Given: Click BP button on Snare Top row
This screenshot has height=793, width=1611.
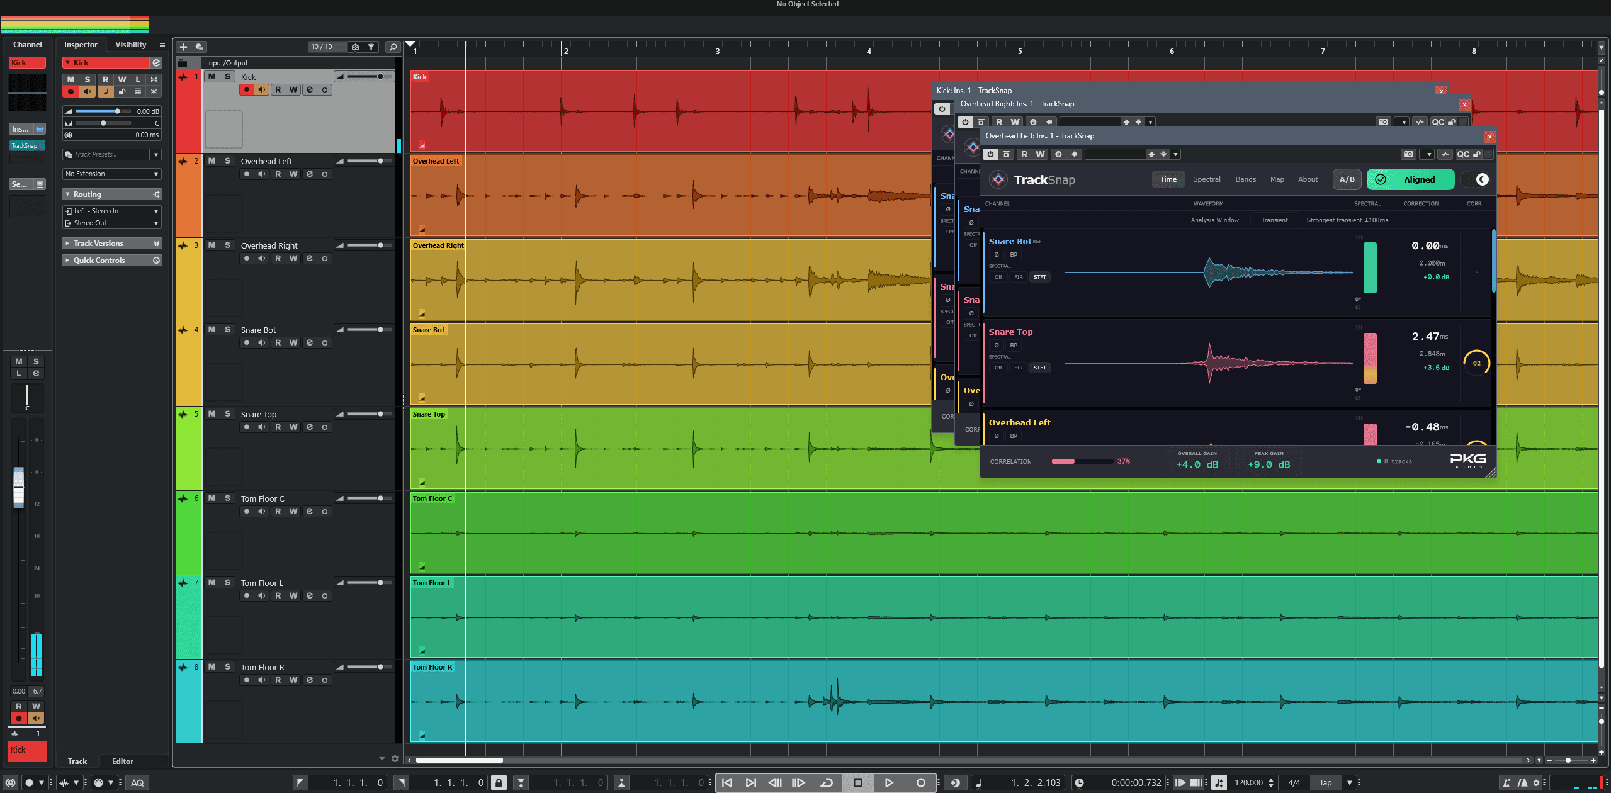Looking at the screenshot, I should (1014, 346).
